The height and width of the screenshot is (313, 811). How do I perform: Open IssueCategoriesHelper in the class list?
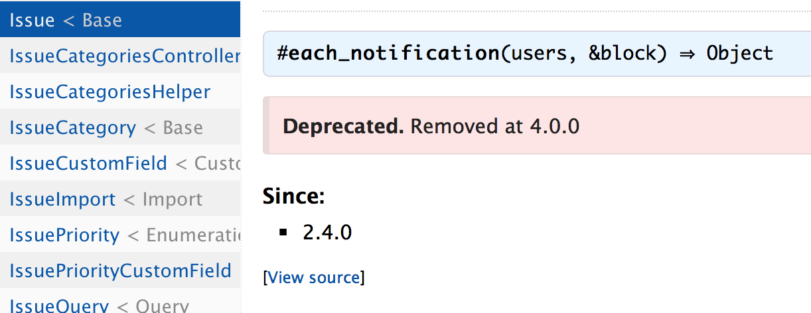[x=110, y=92]
